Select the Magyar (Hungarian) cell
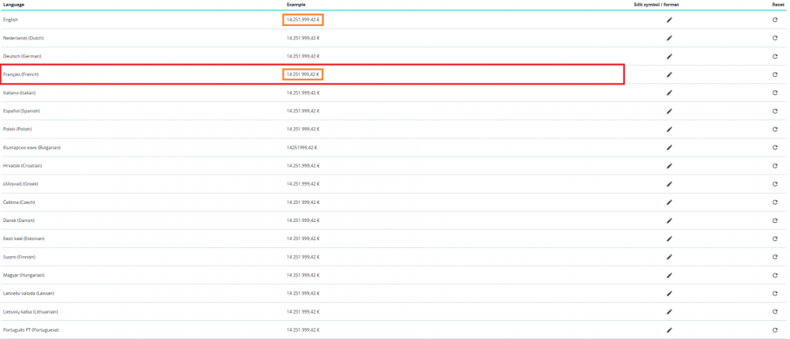 (24, 275)
